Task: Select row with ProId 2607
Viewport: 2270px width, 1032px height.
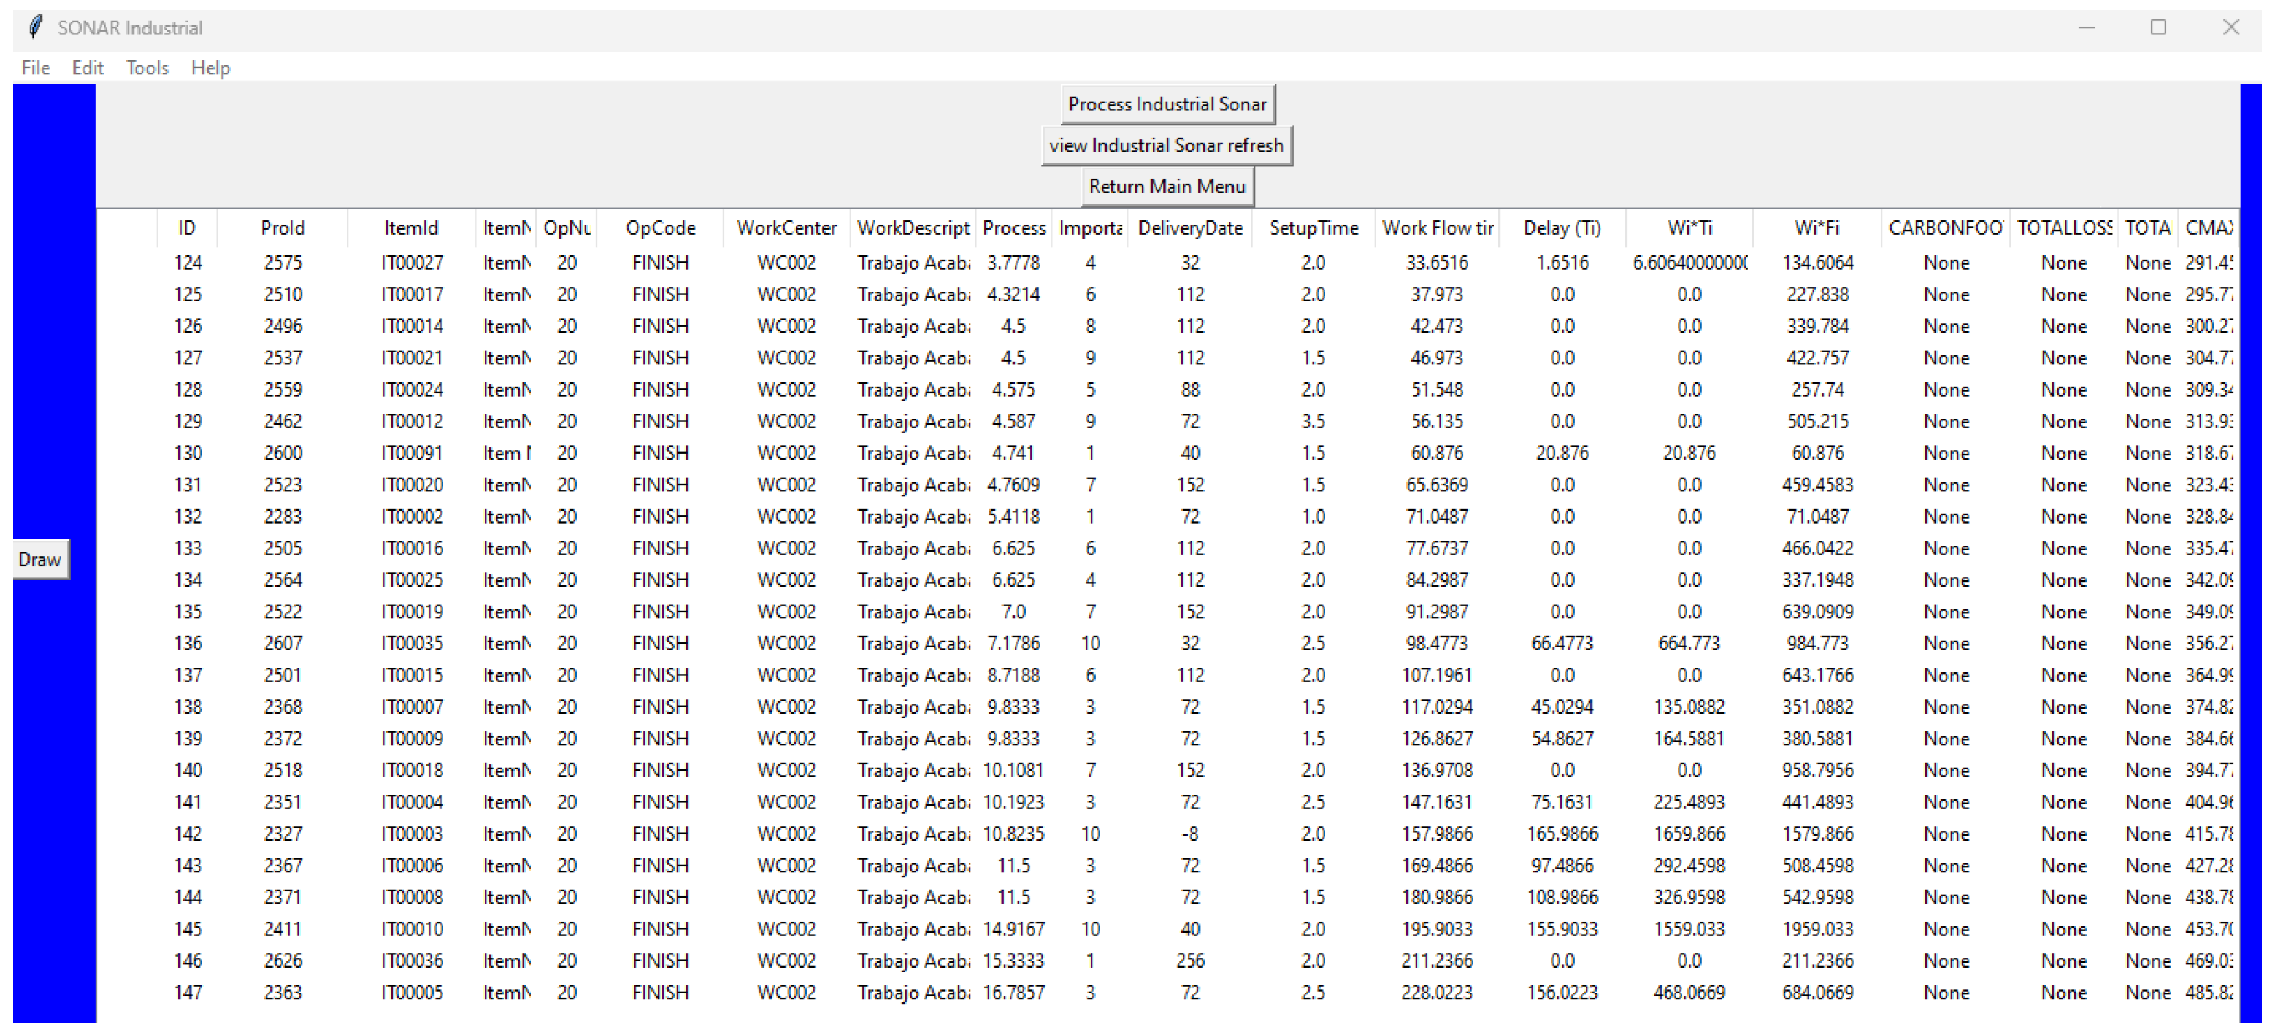Action: [x=282, y=644]
